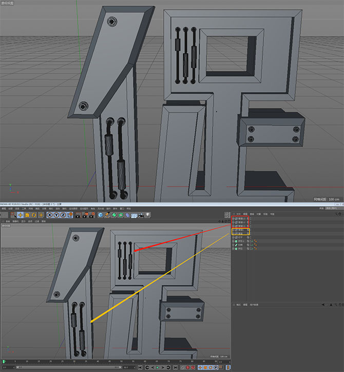Viewport: 344px width, 372px height.
Task: Switch the coordinate system mode icon
Action: coord(70,215)
